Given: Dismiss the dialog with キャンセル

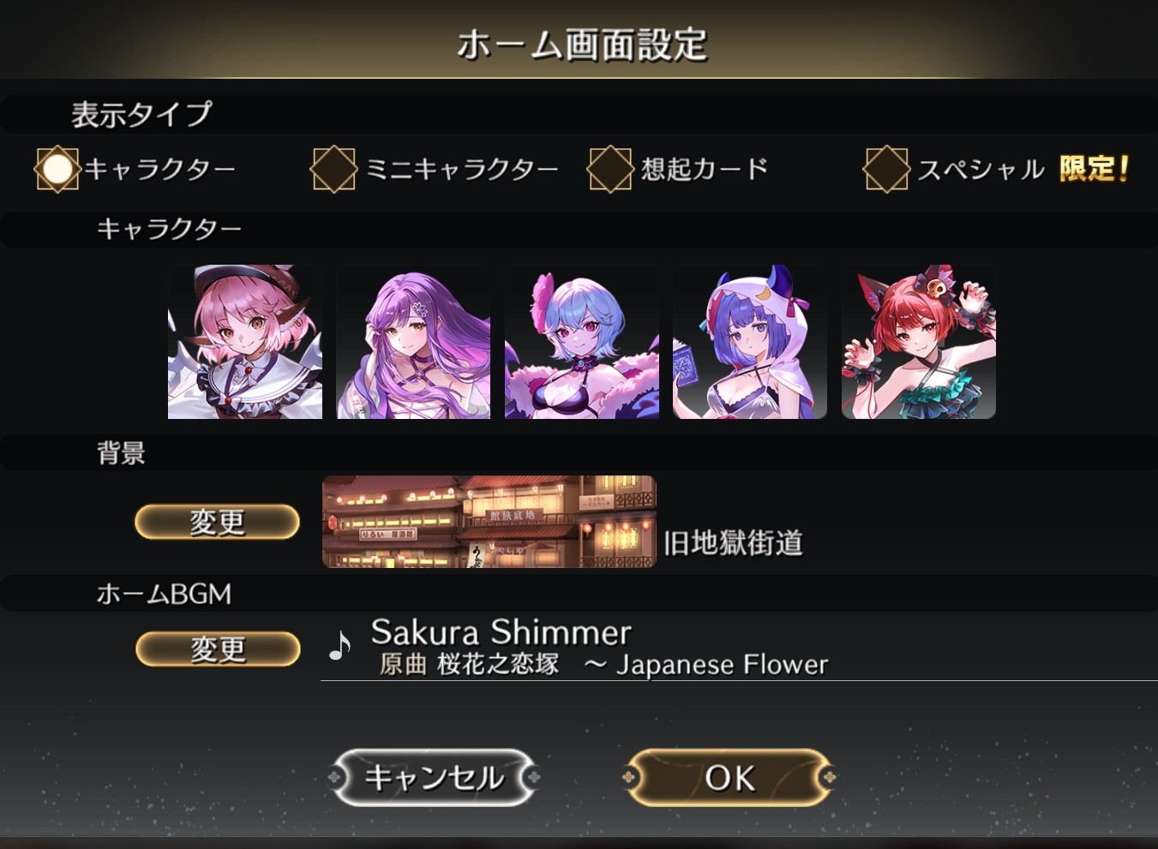Looking at the screenshot, I should [435, 777].
